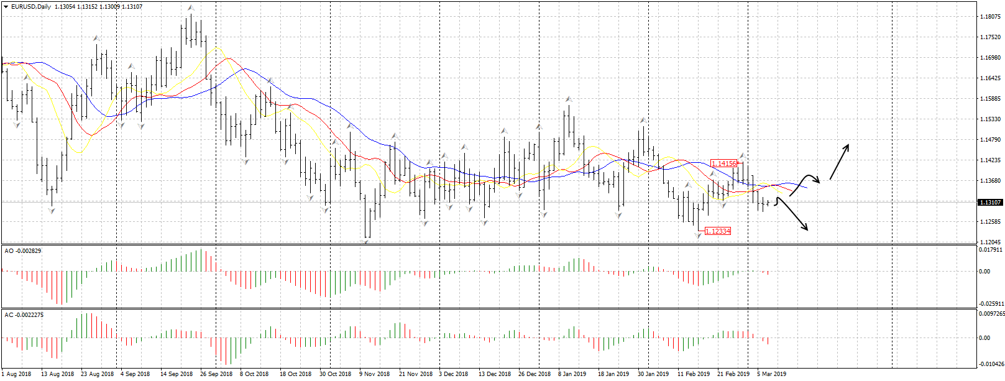The height and width of the screenshot is (381, 1005).
Task: Click the 8 Jan 2019 date label
Action: [572, 374]
